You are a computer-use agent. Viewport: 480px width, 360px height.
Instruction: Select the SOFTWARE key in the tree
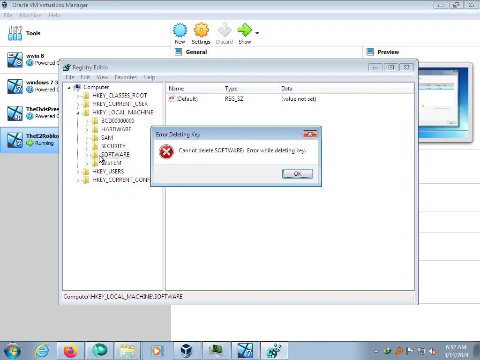[115, 155]
